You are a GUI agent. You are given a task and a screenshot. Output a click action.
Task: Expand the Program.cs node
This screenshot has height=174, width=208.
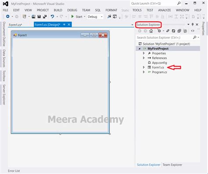[x=144, y=72]
